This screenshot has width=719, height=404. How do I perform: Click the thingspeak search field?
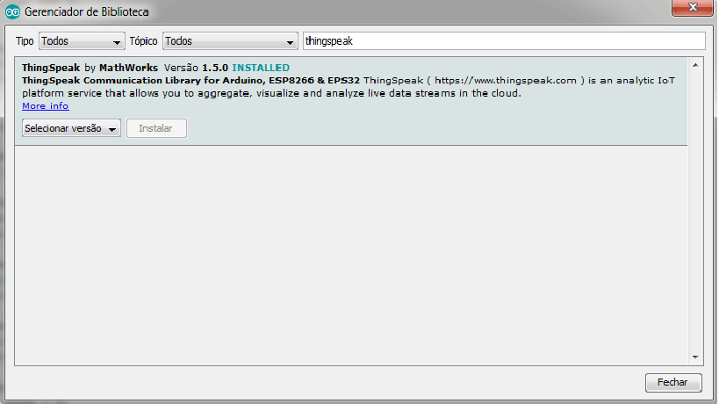pos(504,41)
